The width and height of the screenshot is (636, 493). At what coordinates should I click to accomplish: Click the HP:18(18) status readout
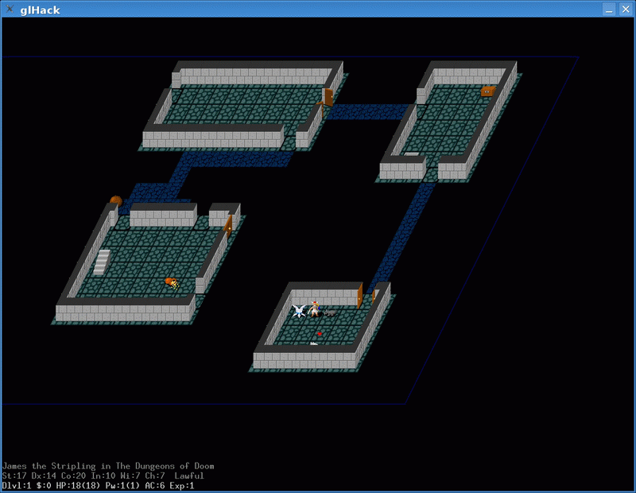point(72,485)
